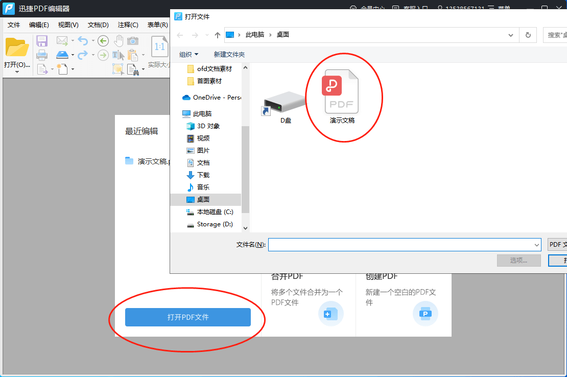Open the 视图(V) menu

[x=68, y=25]
